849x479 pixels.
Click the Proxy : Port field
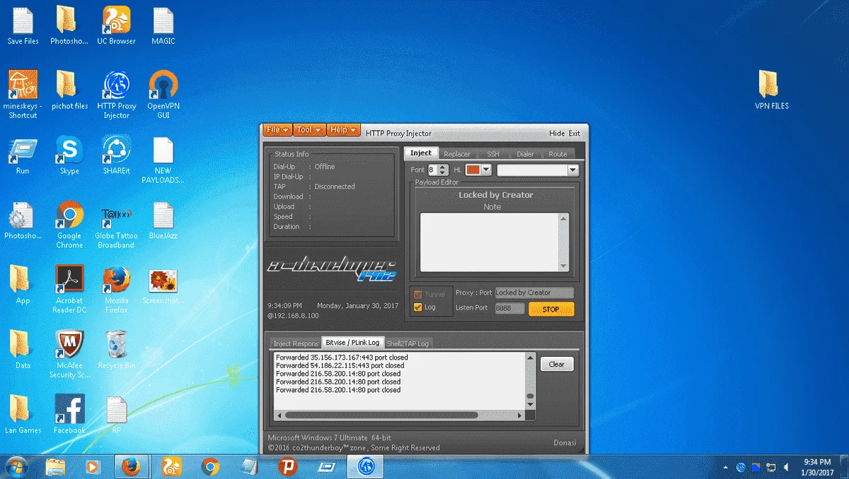[534, 292]
